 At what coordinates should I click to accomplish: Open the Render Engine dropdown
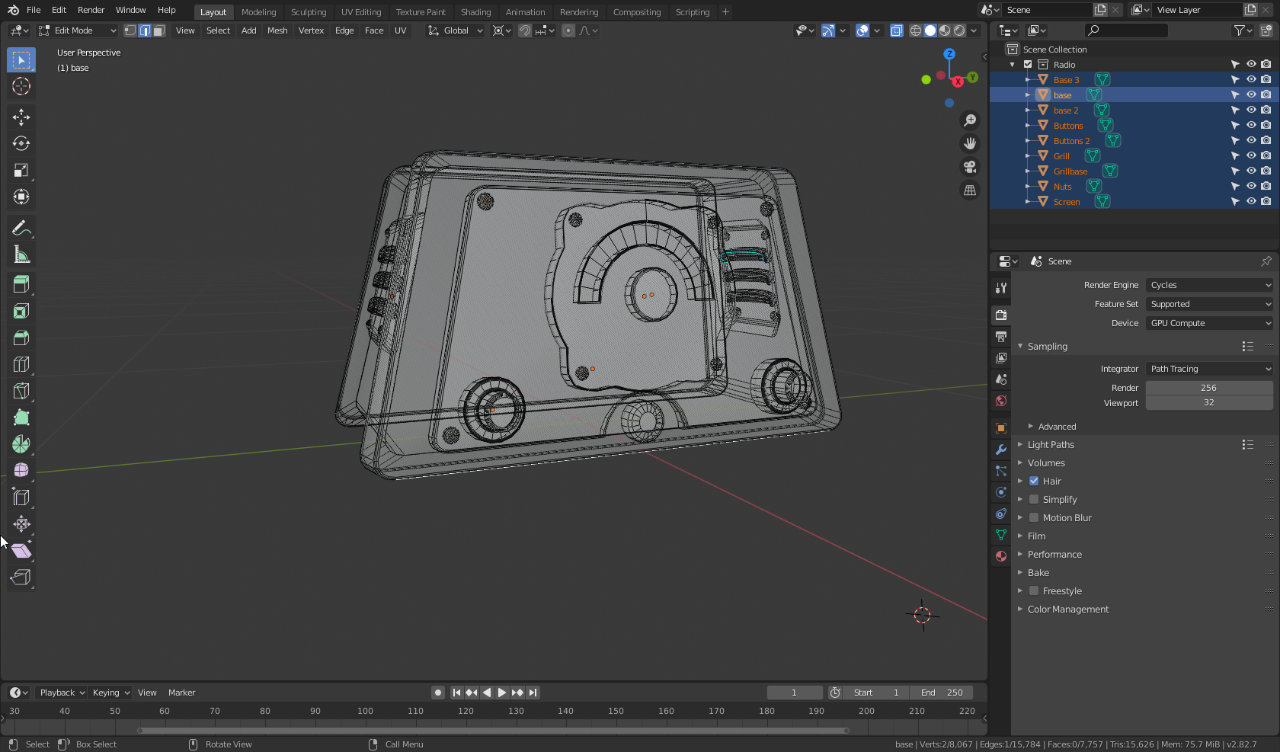coord(1209,285)
